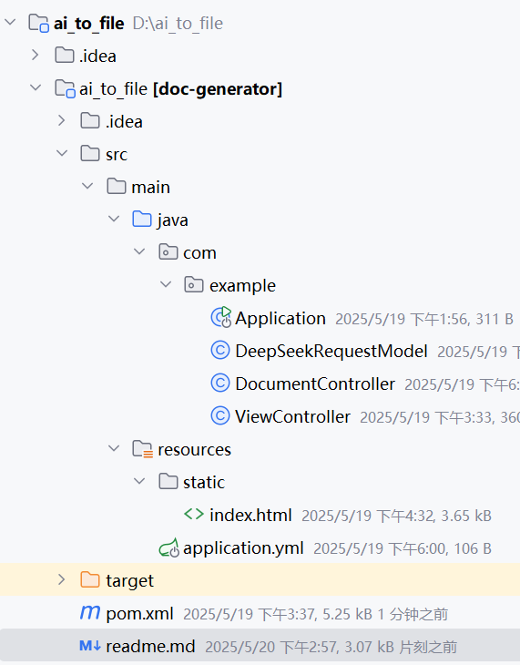
Task: Open the Application class file
Action: 280,319
